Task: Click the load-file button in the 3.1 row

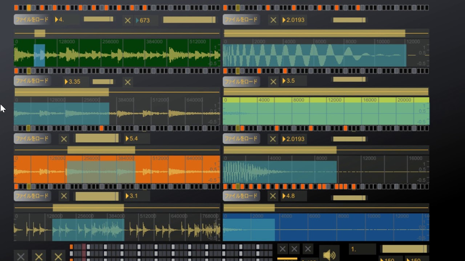Action: coord(32,196)
